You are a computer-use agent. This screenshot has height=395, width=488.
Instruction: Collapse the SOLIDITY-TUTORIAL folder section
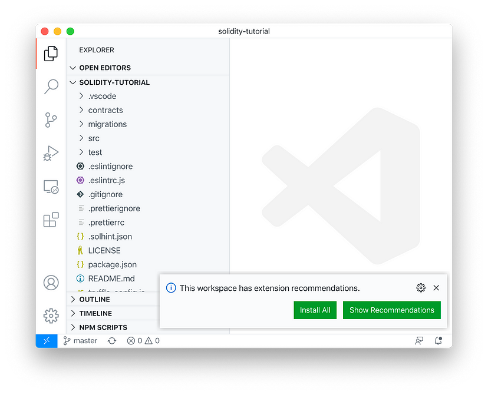tap(148, 82)
